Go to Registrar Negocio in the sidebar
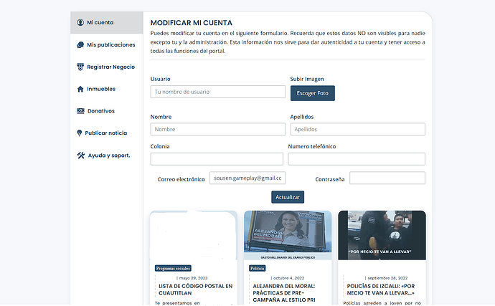Image resolution: width=495 pixels, height=306 pixels. [x=110, y=67]
